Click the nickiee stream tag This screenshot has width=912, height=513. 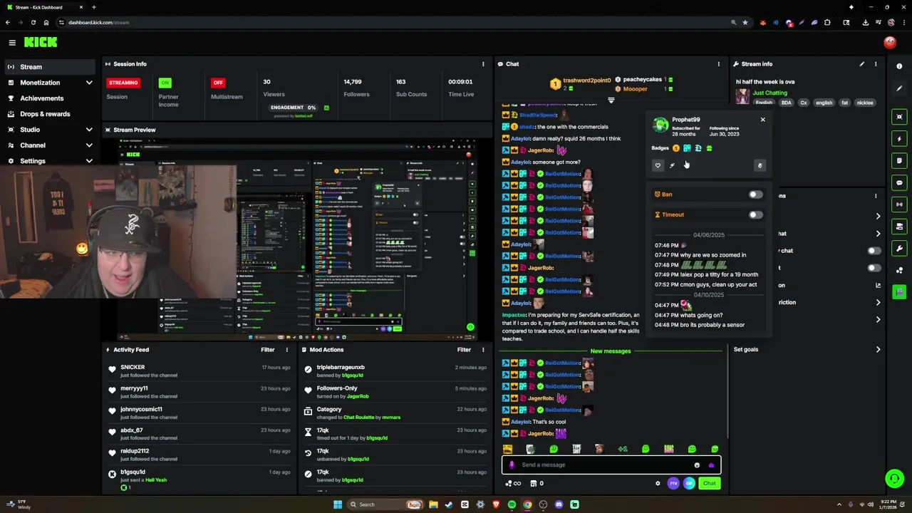(864, 103)
